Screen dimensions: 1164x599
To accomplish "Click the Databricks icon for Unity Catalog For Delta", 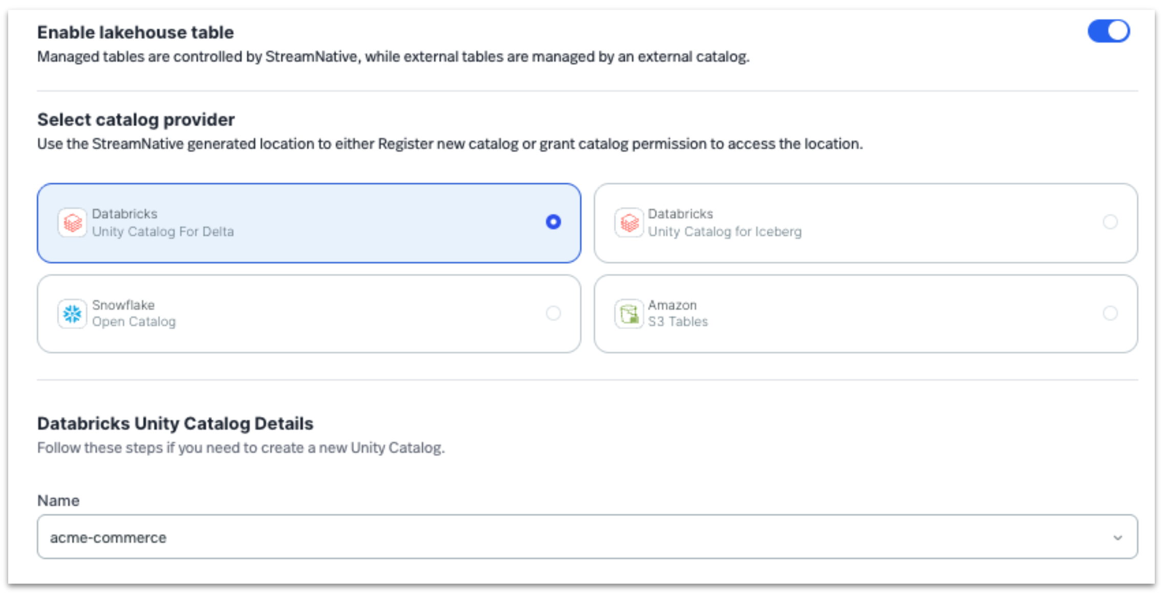I will click(x=72, y=223).
